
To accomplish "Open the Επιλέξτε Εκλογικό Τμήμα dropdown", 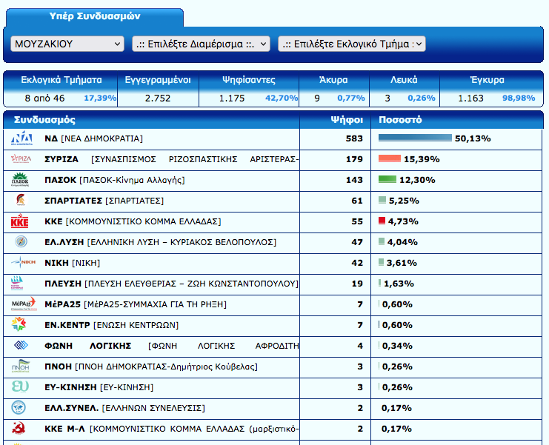I will 351,44.
